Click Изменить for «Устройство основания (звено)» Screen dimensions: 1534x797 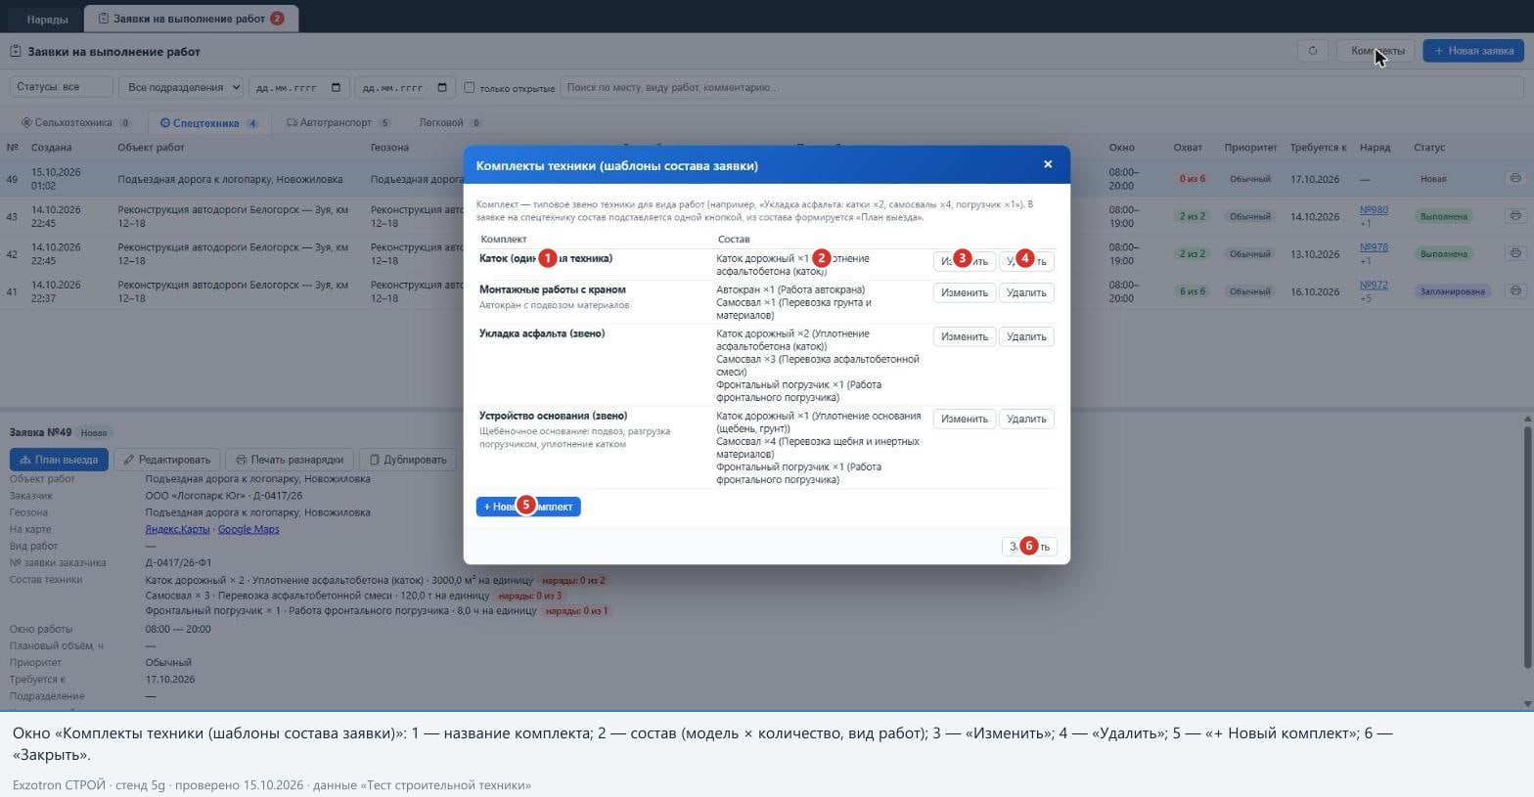965,419
